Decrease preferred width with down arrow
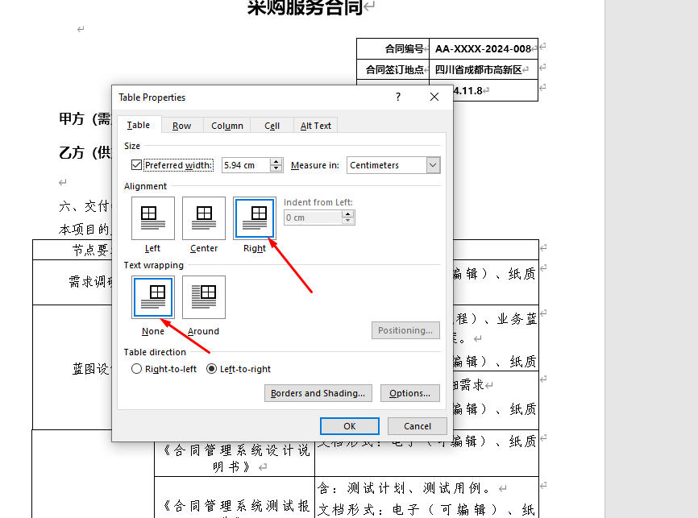 276,169
